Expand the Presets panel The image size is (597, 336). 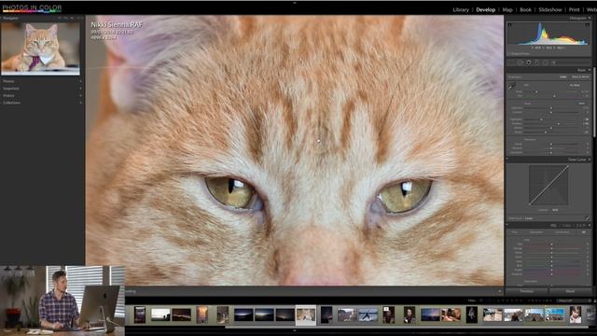[x=8, y=81]
